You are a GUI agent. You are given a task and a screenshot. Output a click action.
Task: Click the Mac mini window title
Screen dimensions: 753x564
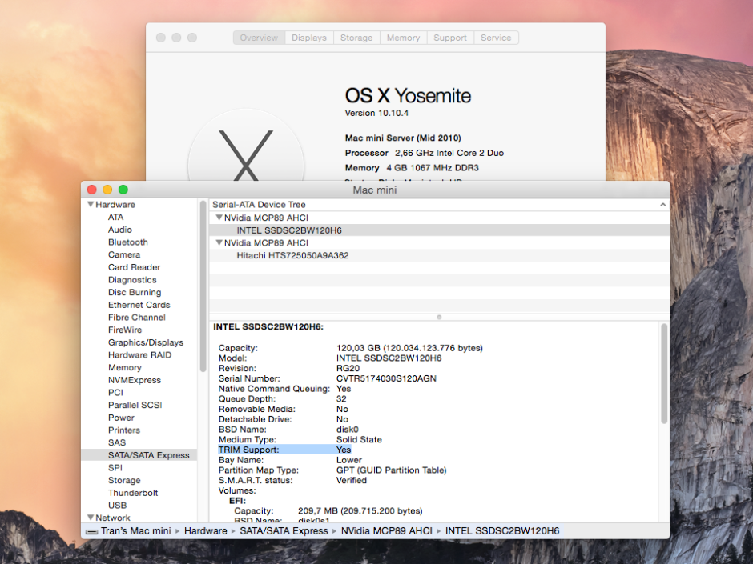[375, 190]
